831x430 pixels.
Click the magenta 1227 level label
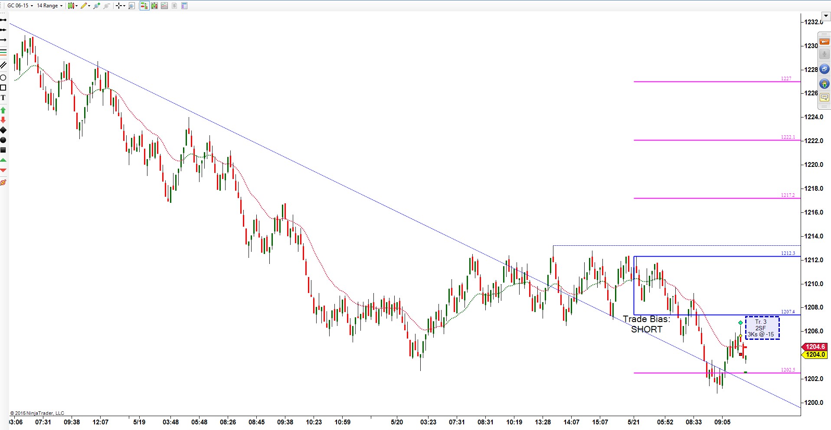tap(786, 78)
